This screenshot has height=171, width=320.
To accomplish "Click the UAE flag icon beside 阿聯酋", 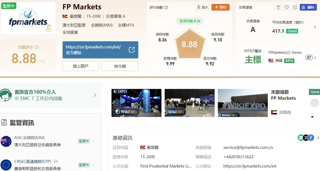I will coord(274,112).
